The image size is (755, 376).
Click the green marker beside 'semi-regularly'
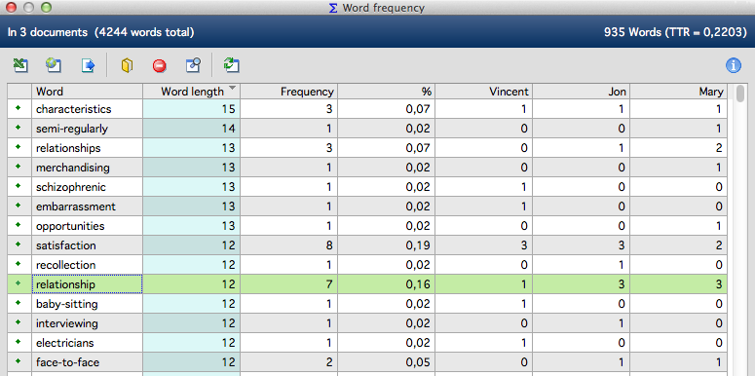tap(19, 128)
